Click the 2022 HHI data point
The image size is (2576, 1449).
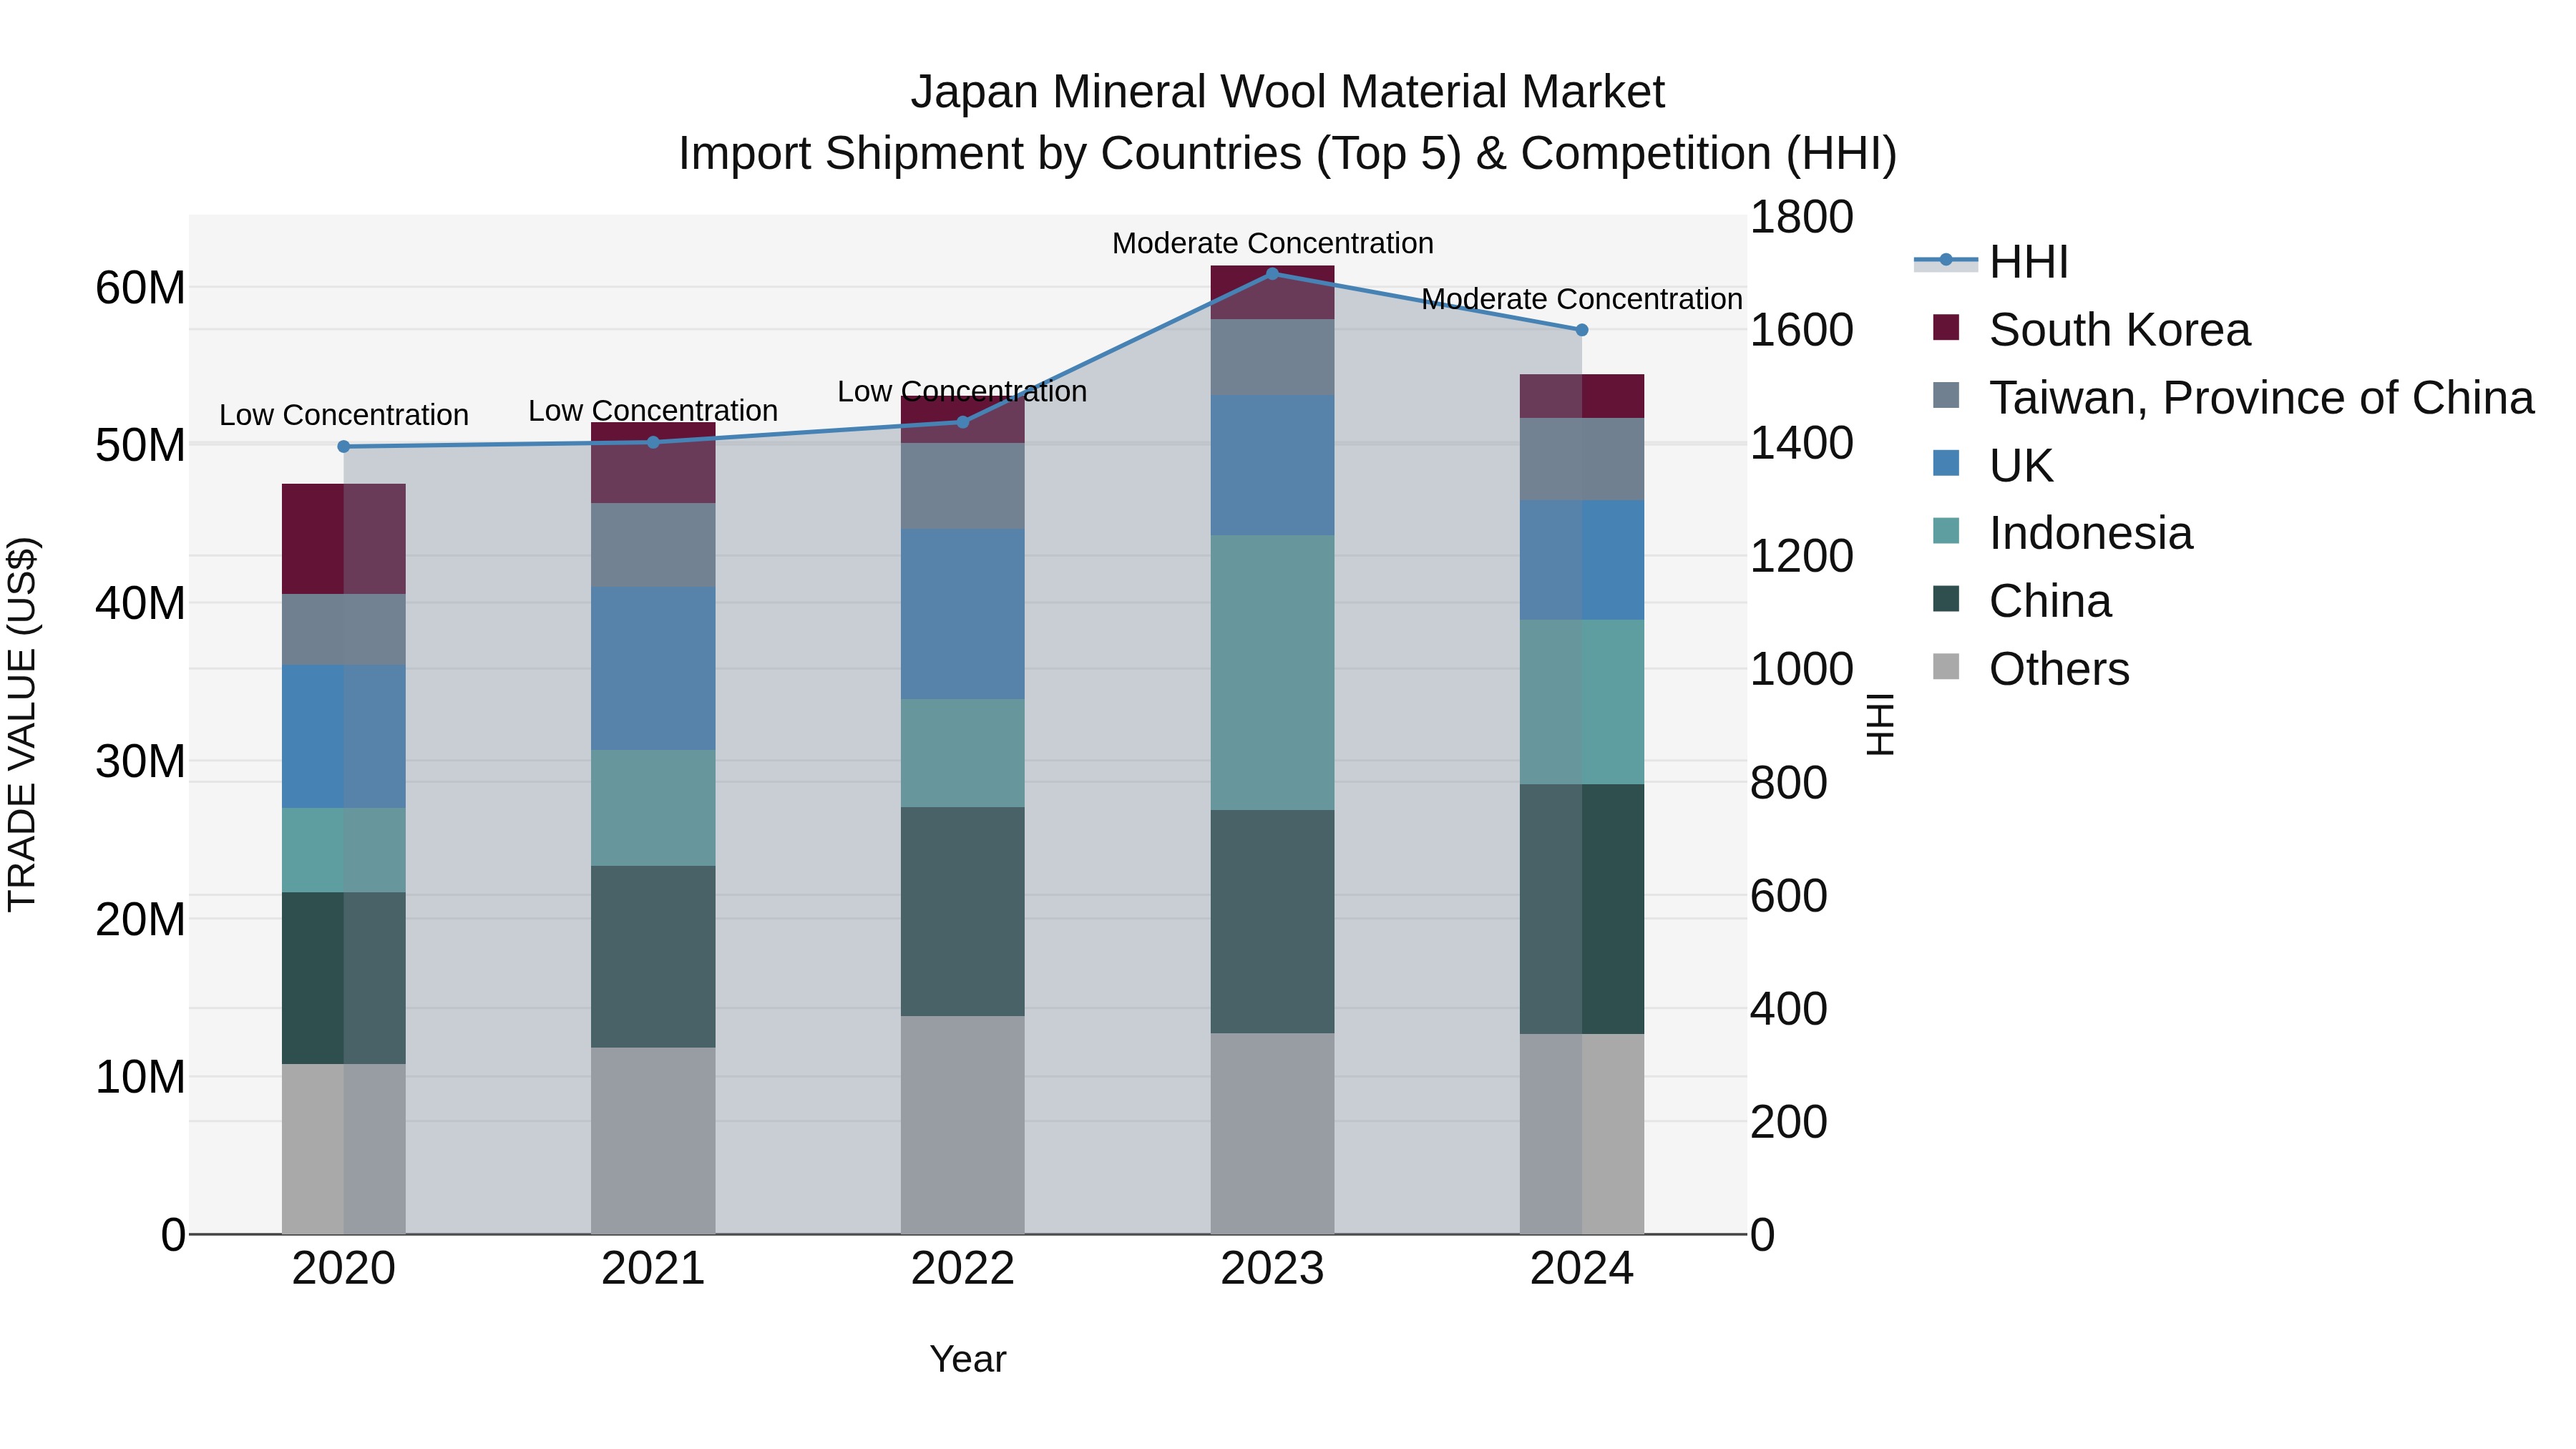pyautogui.click(x=963, y=422)
